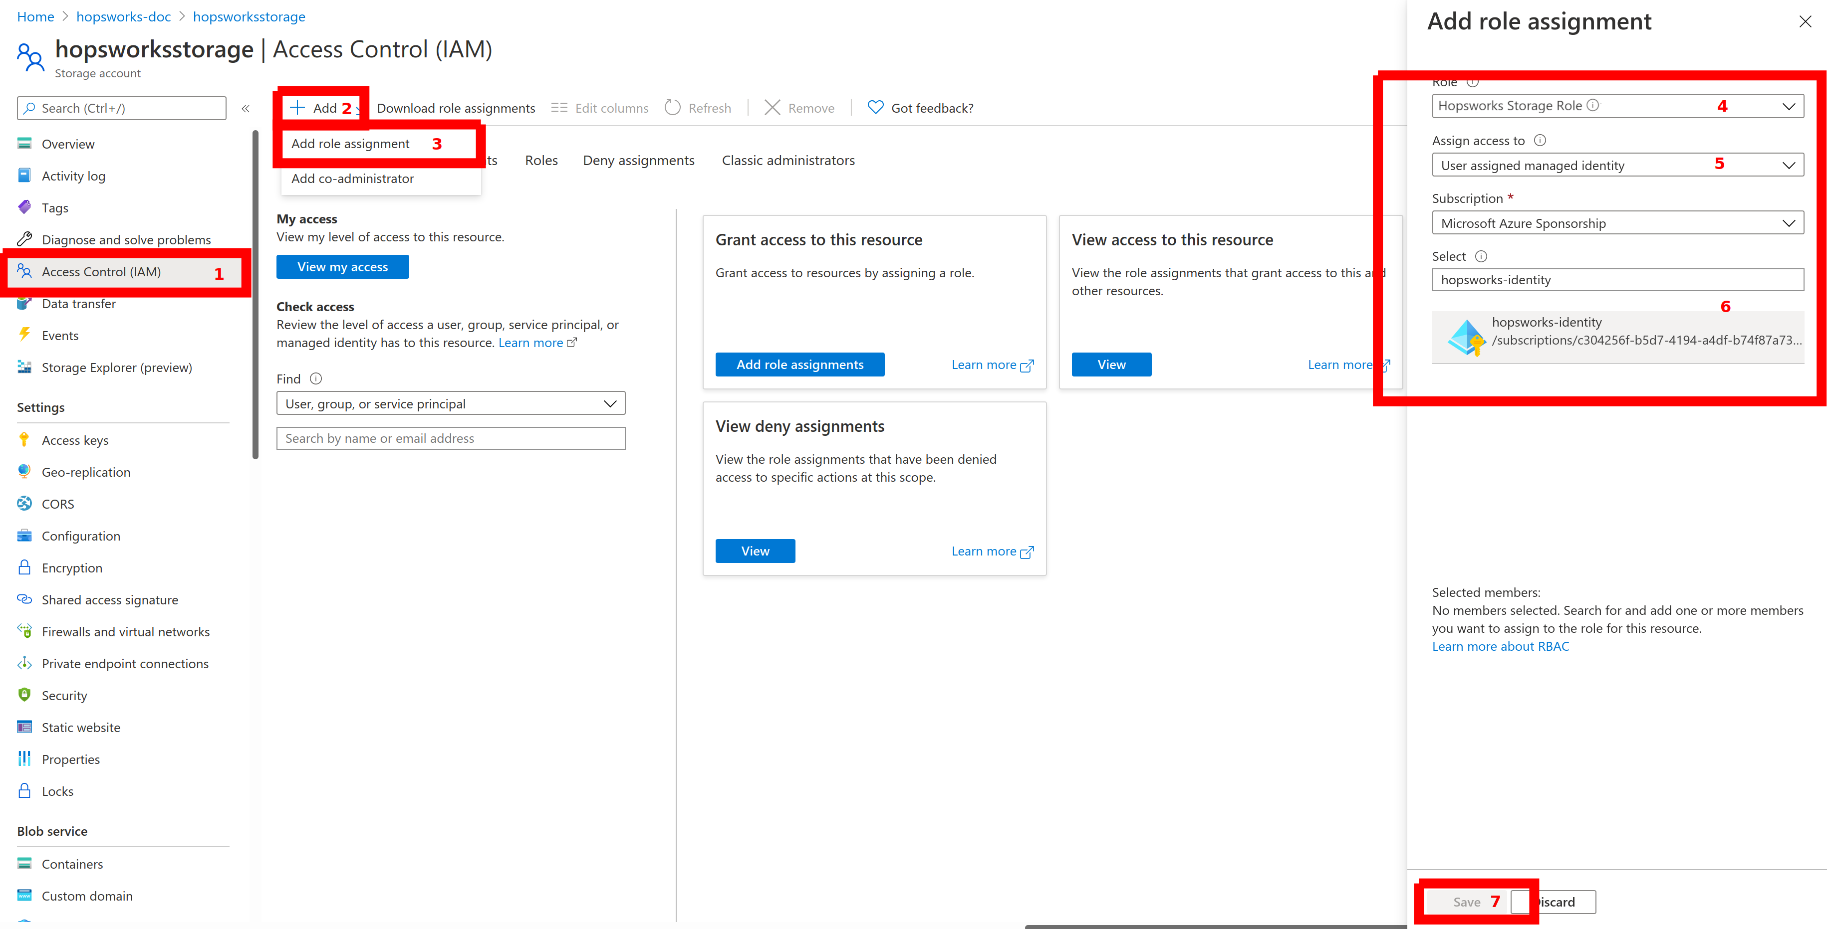Open the Learn more about RBAC link
This screenshot has height=929, width=1827.
pyautogui.click(x=1500, y=646)
